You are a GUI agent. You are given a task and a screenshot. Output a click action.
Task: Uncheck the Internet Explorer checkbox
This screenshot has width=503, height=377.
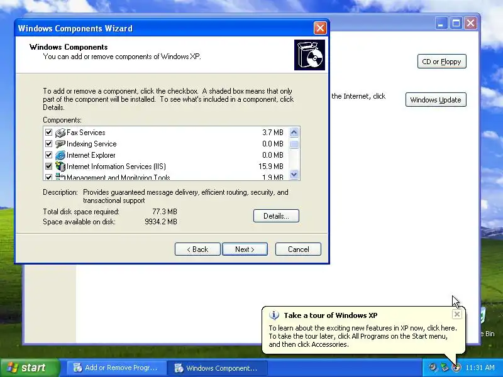pos(49,155)
